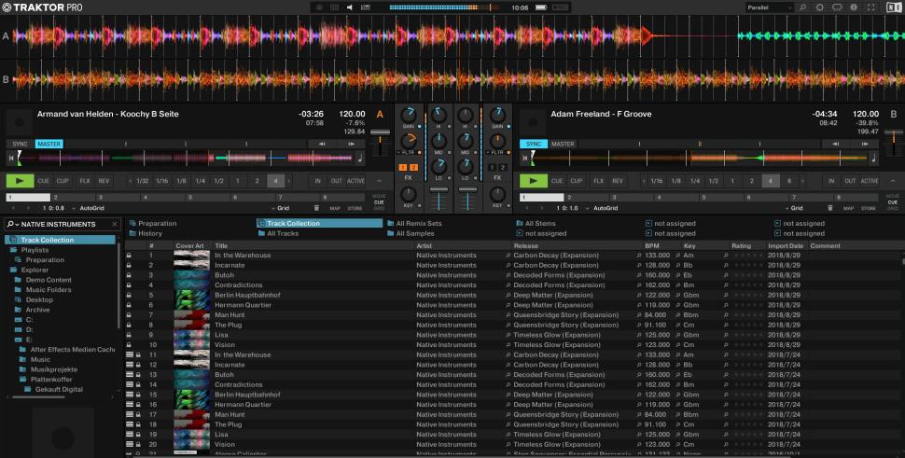Enable SYNC on Deck A
Screen dimensions: 905x458
19,144
